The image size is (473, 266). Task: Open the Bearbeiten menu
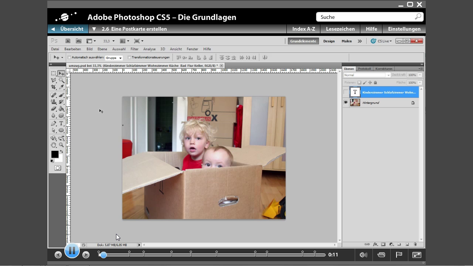[x=72, y=49]
